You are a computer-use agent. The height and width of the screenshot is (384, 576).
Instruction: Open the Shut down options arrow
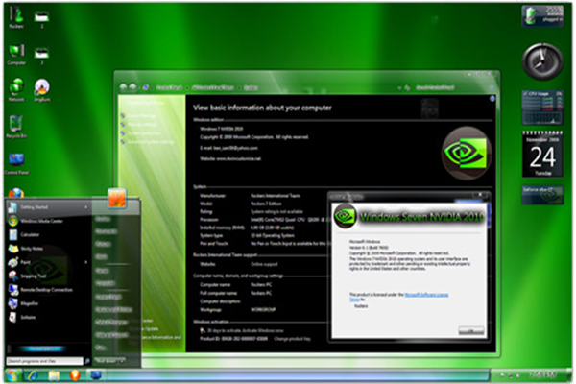coord(122,361)
